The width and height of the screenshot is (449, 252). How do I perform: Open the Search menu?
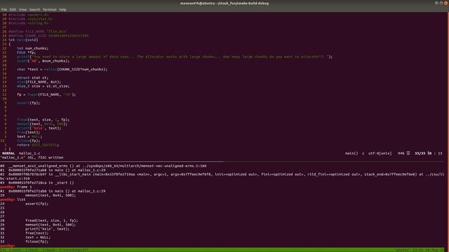[x=34, y=9]
